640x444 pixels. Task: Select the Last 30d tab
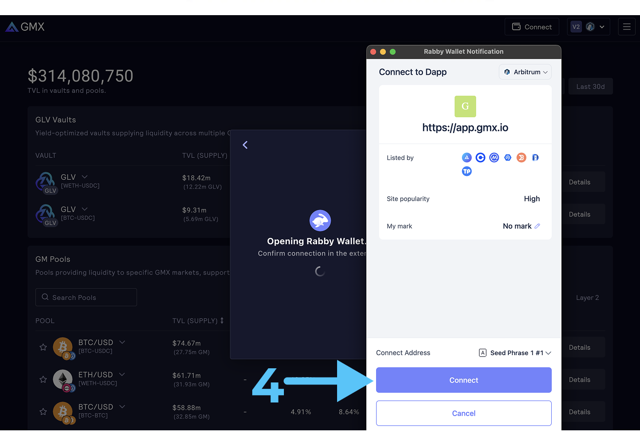(590, 86)
